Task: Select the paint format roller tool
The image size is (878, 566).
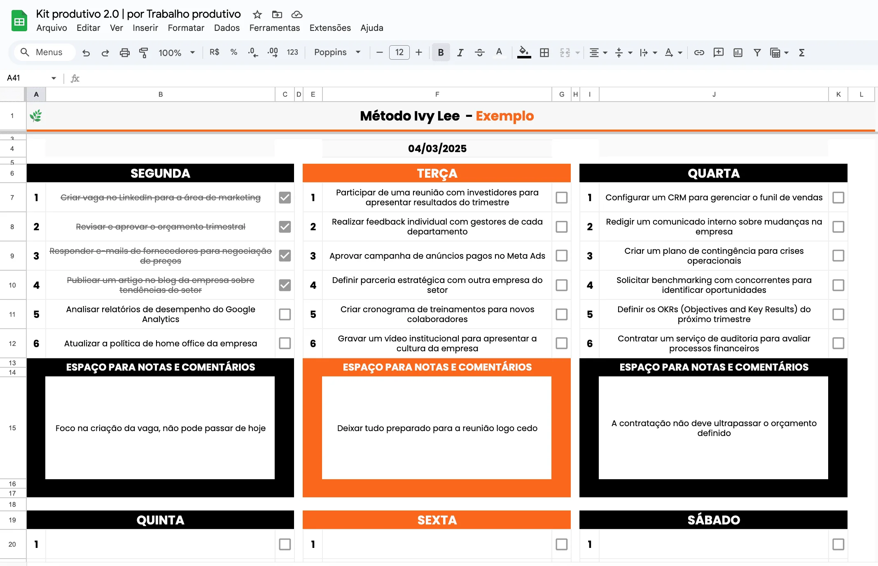Action: coord(143,53)
